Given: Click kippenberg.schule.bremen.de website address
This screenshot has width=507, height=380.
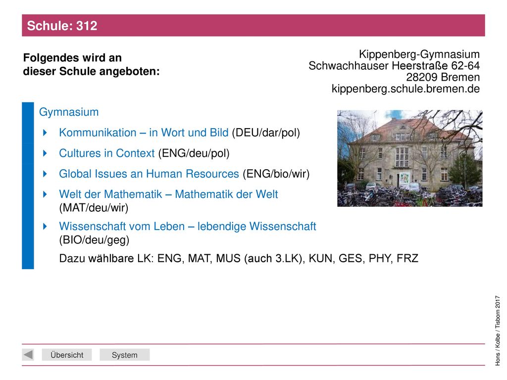Looking at the screenshot, I should click(406, 89).
